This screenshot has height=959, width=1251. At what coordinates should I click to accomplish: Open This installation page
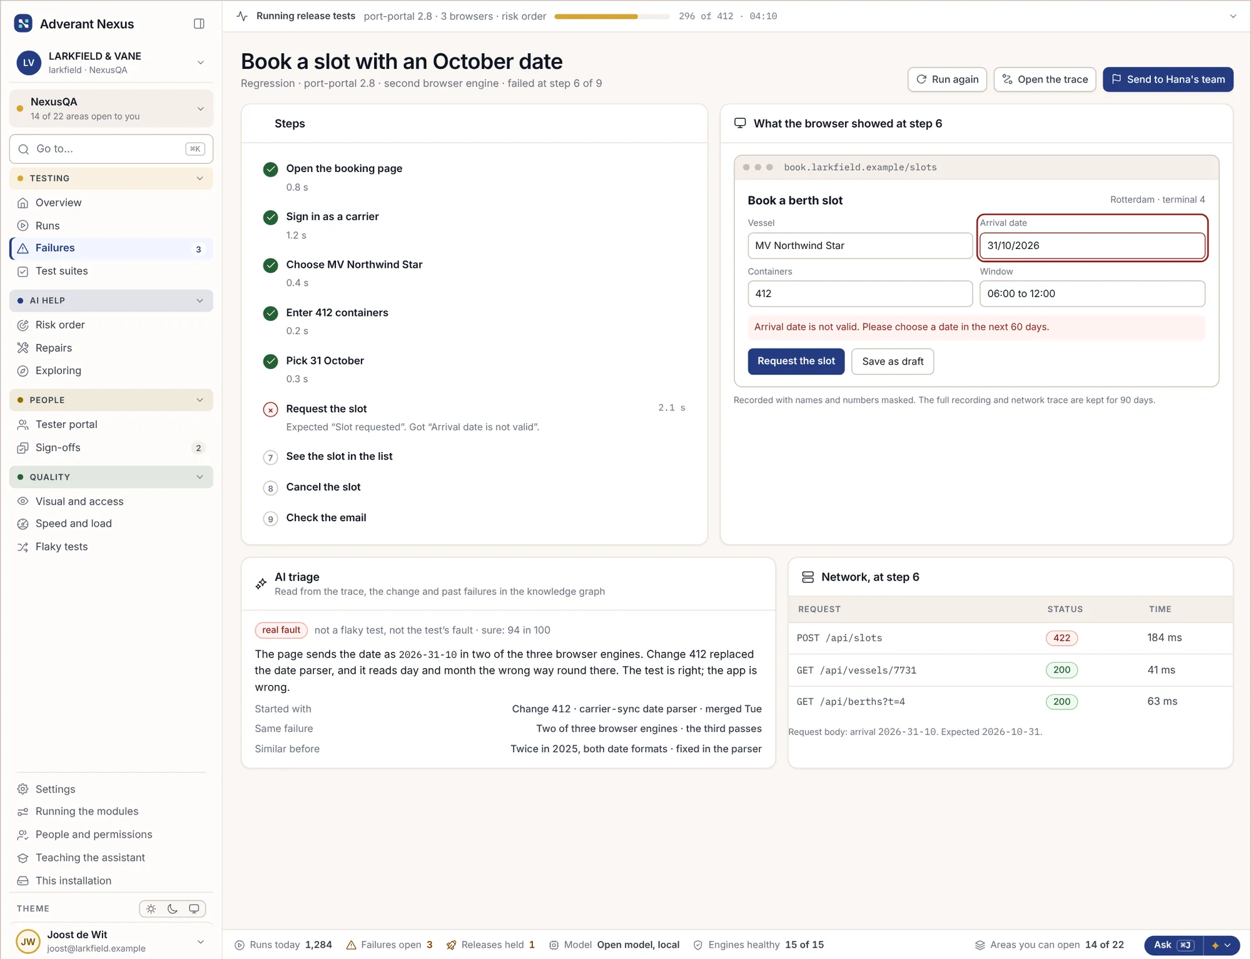(x=111, y=881)
